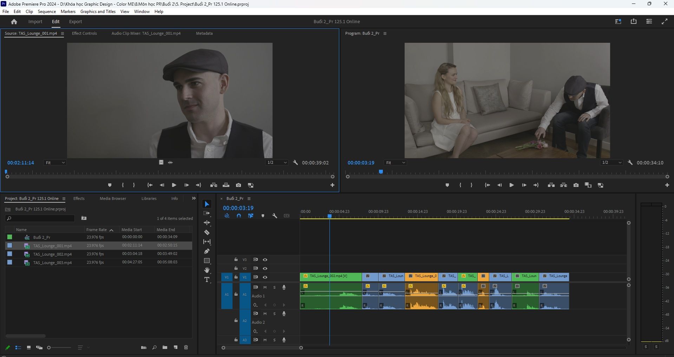Click the Lift button in the Program monitor
This screenshot has width=674, height=357.
(551, 185)
